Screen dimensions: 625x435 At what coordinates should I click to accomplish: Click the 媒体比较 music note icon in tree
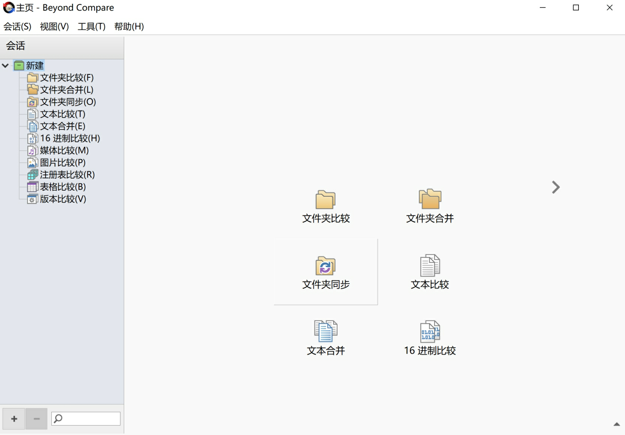click(x=33, y=151)
